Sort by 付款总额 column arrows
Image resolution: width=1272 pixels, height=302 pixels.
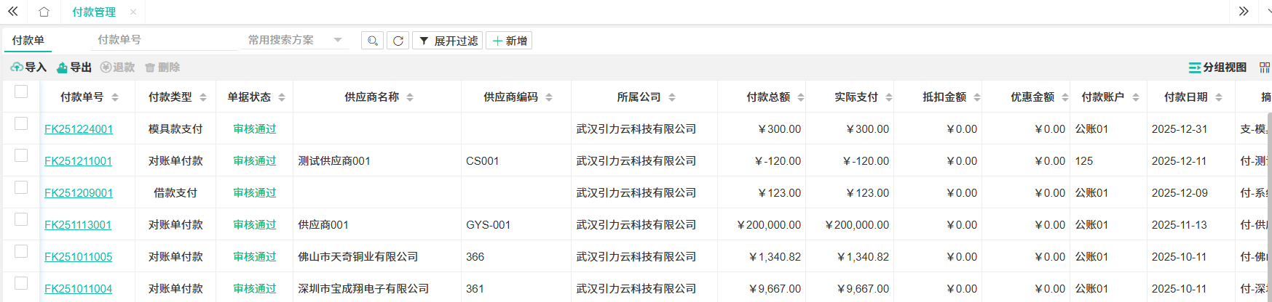pyautogui.click(x=801, y=97)
